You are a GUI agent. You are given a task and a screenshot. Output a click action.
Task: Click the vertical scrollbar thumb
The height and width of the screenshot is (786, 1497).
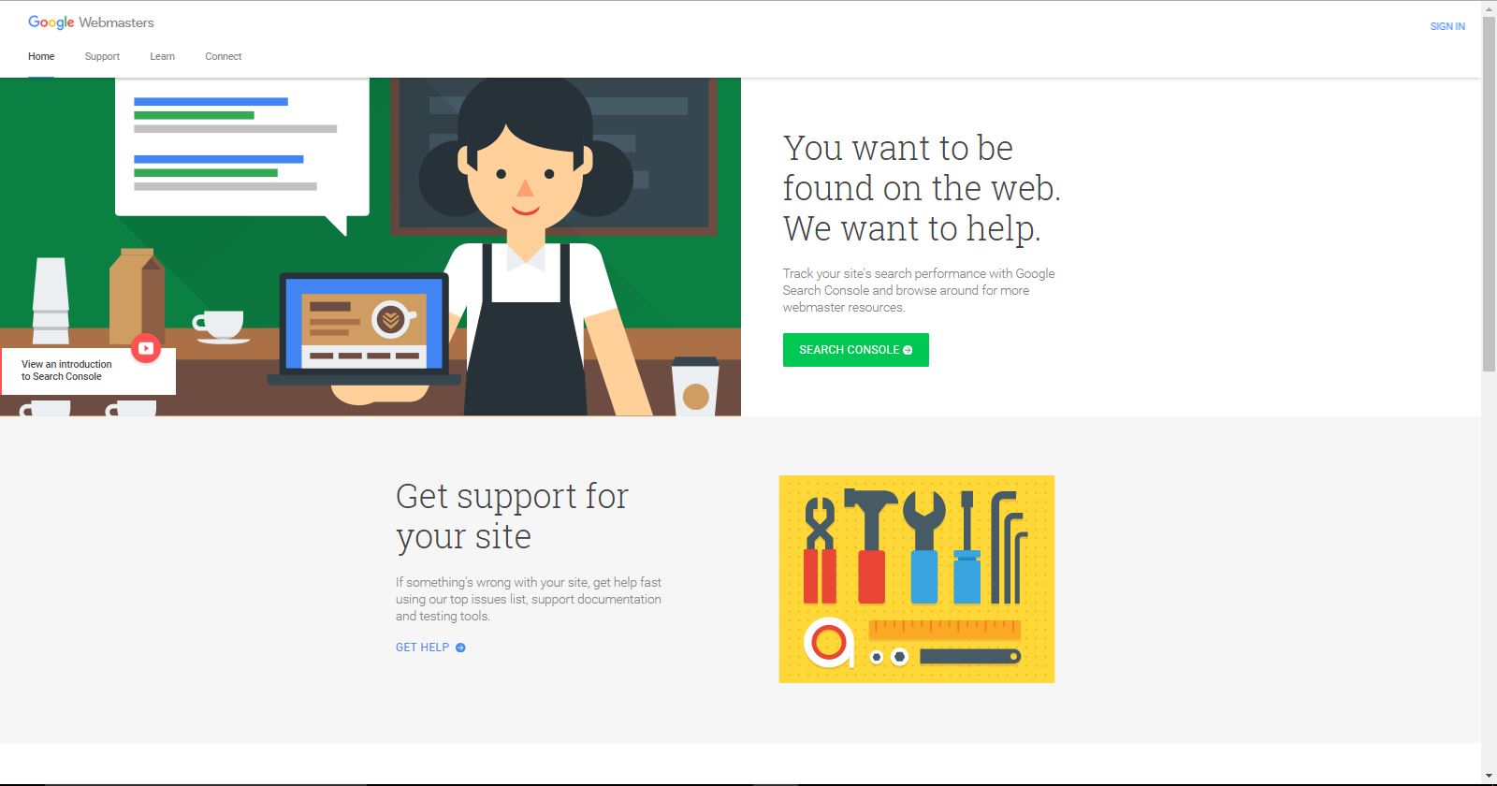pos(1489,194)
